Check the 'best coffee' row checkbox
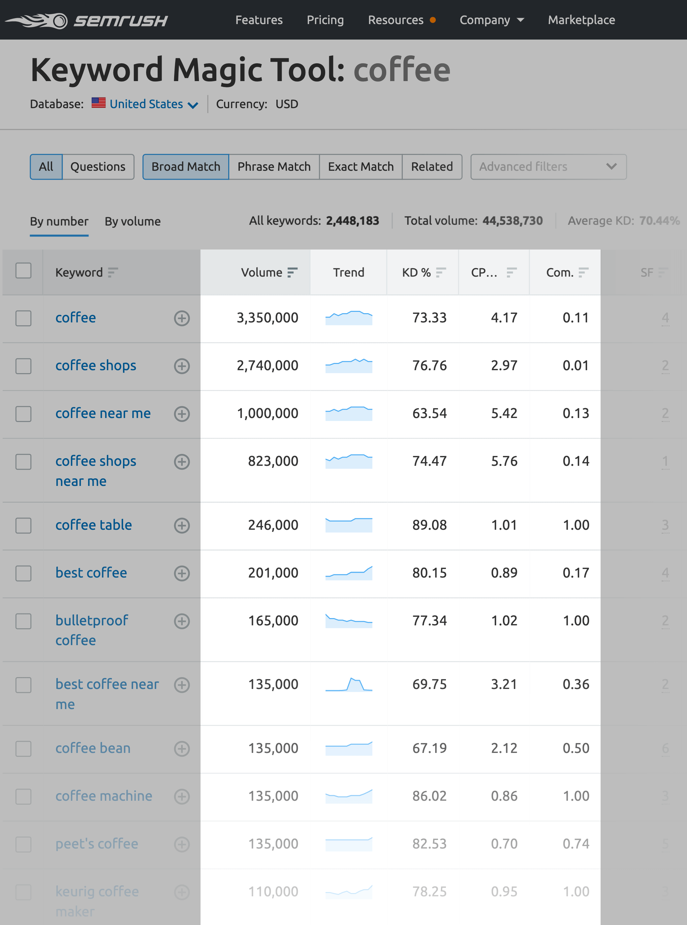 coord(23,574)
